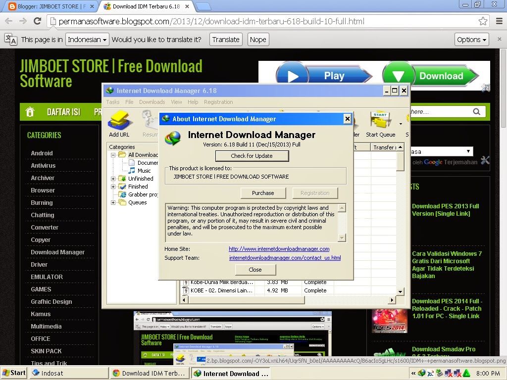The height and width of the screenshot is (380, 507).
Task: Click the search magnifier icon on blog
Action: pyautogui.click(x=476, y=112)
